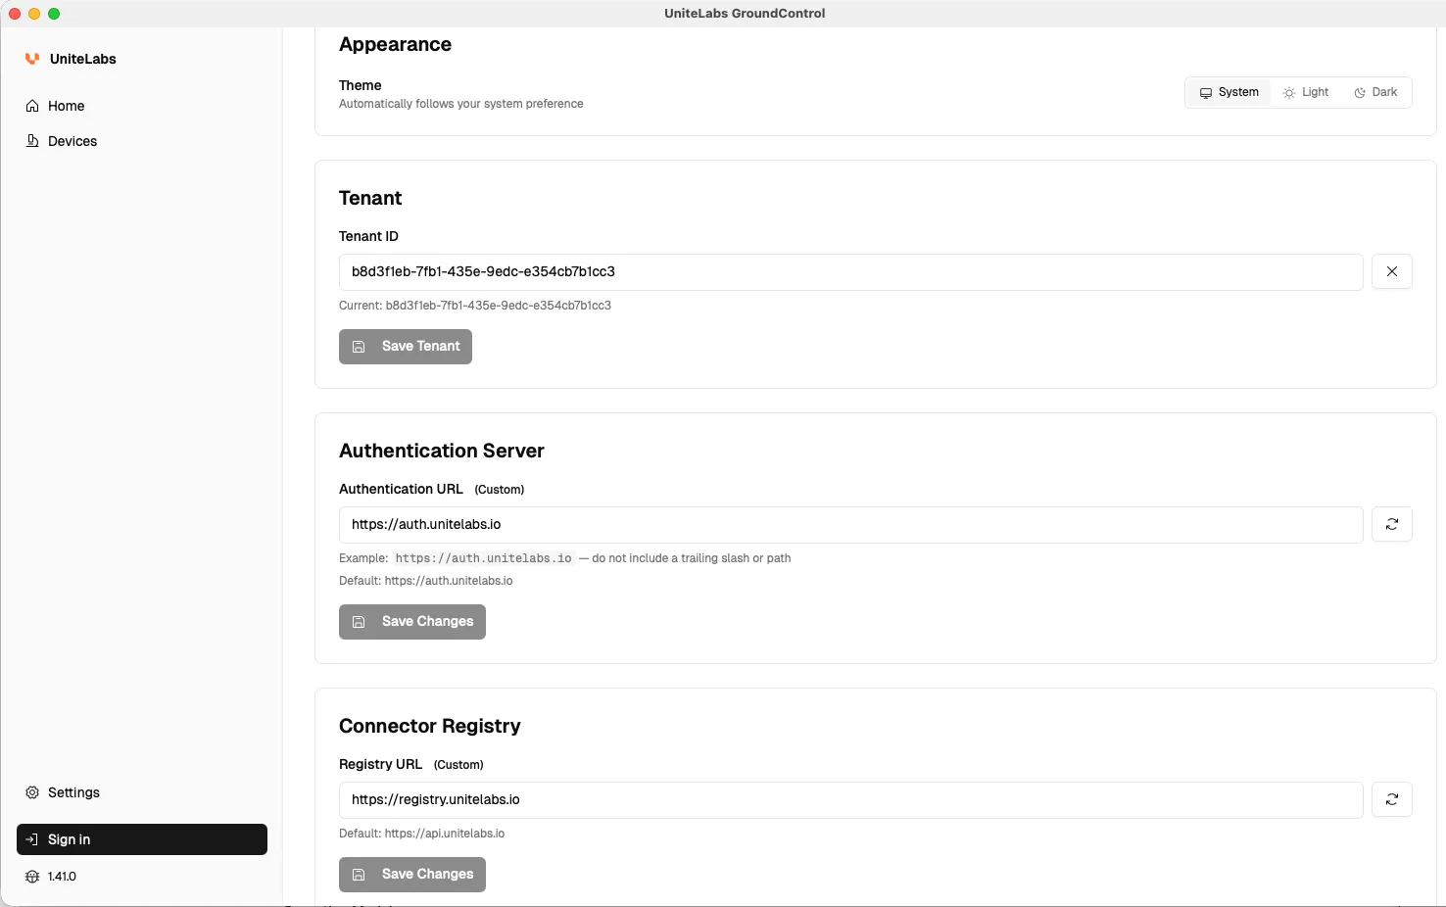The image size is (1446, 907).
Task: Click the monitor icon in System theme
Action: (x=1206, y=93)
